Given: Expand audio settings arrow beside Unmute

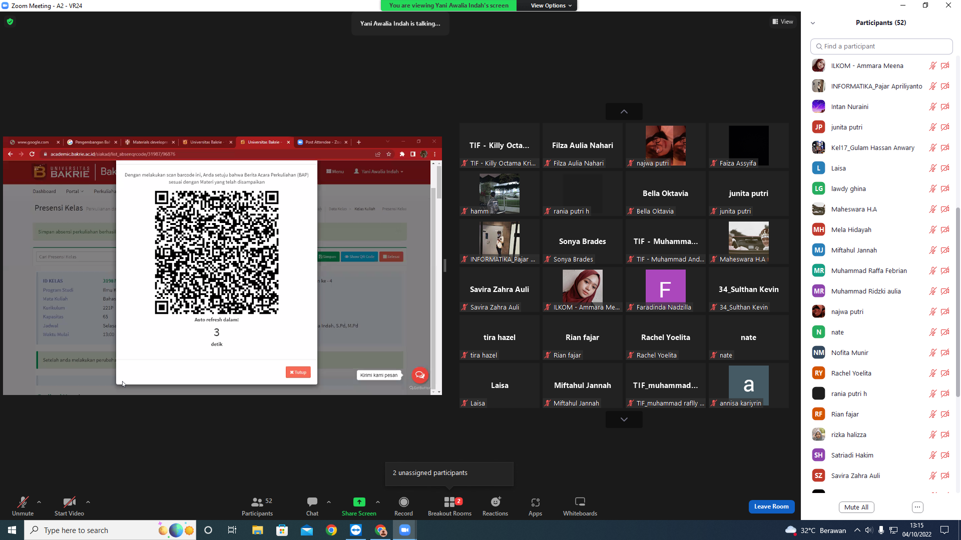Looking at the screenshot, I should click(39, 501).
